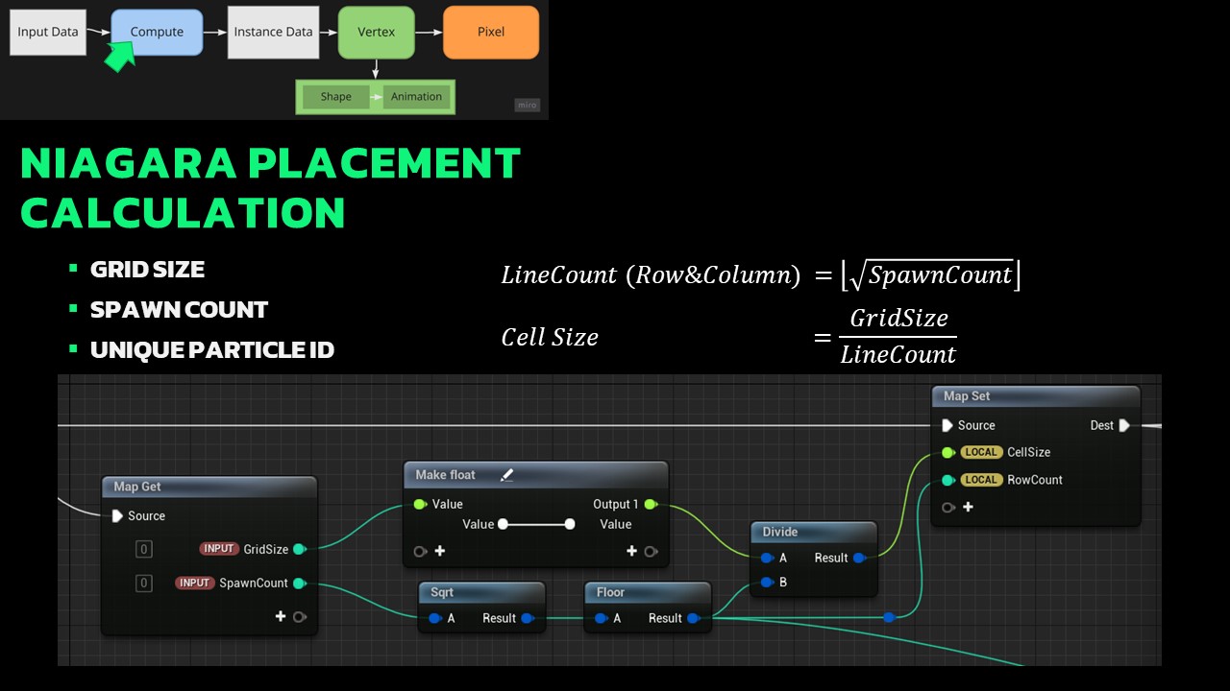Click the miro logo badge
This screenshot has height=691, width=1230.
click(528, 105)
